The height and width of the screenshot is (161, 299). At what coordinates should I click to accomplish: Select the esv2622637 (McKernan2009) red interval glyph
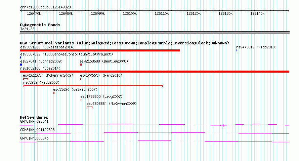(26, 79)
